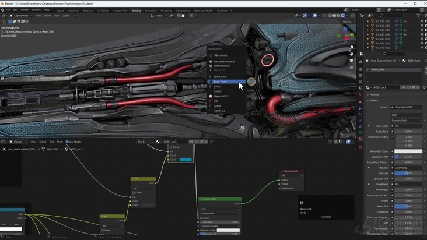This screenshot has height=240, width=427.
Task: Unlink BODY_back material with X in properties
Action: [x=418, y=87]
